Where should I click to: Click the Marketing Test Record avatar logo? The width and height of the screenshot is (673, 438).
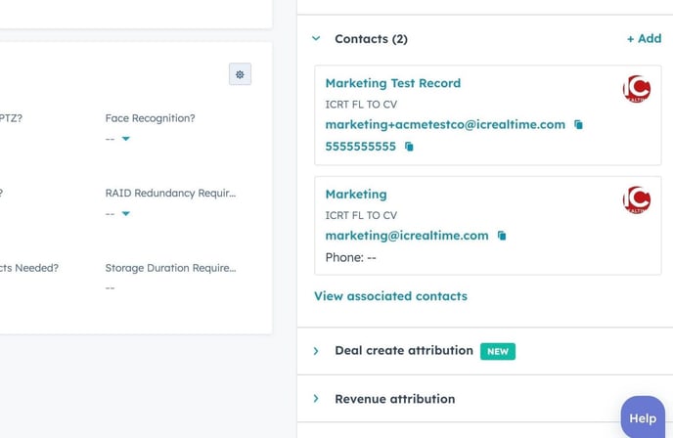pos(637,89)
